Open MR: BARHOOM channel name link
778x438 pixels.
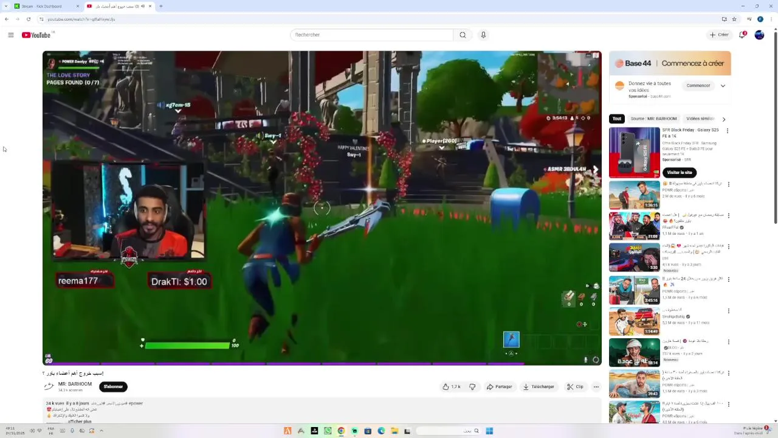point(75,384)
